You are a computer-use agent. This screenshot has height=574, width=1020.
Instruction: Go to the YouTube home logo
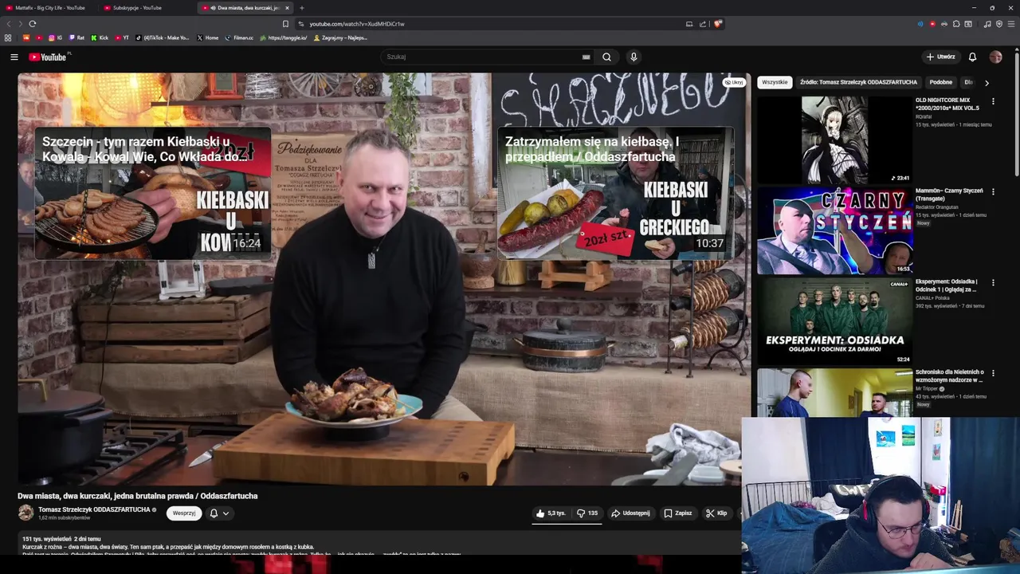49,57
